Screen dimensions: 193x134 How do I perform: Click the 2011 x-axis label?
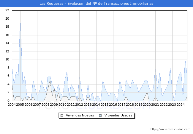pos(71,105)
